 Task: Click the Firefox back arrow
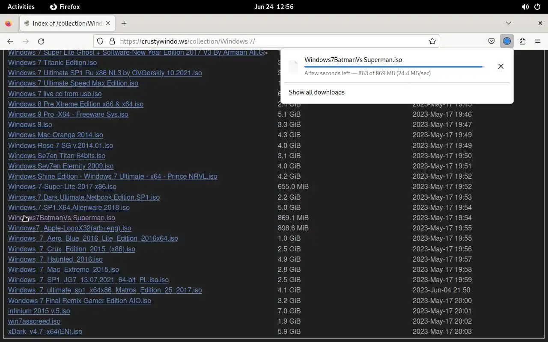click(10, 41)
